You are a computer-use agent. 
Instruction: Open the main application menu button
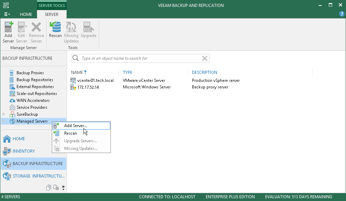pos(7,15)
